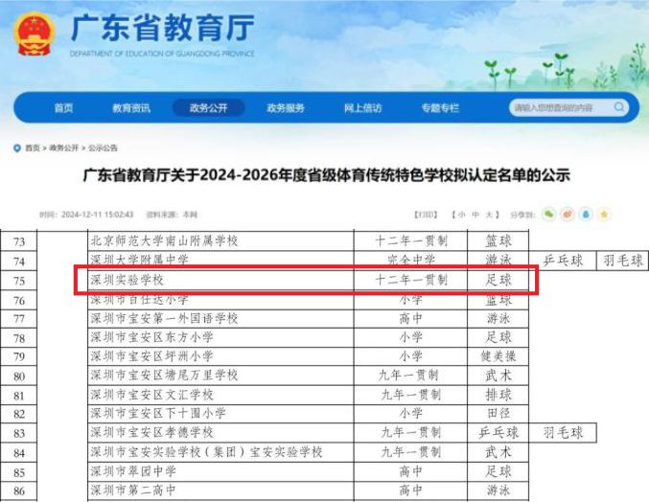The height and width of the screenshot is (502, 649).
Task: Share via the blue QQ icon
Action: coord(586,215)
